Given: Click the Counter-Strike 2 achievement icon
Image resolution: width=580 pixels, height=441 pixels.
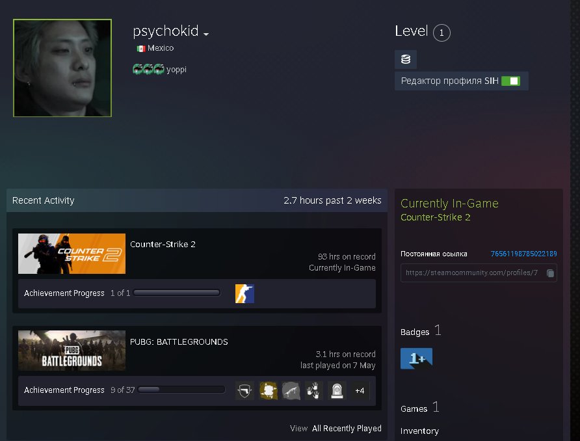Looking at the screenshot, I should (244, 293).
